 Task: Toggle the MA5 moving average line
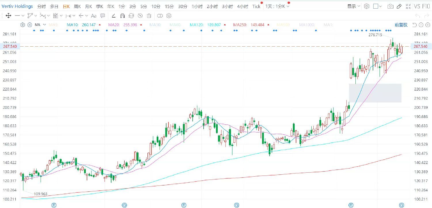click(x=54, y=25)
